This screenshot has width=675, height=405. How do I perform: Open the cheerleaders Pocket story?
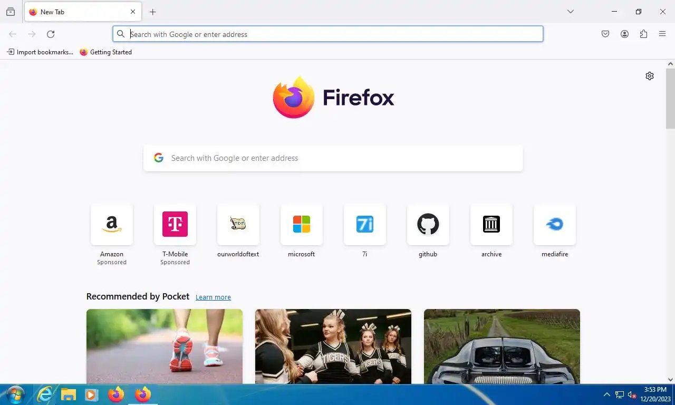click(333, 346)
